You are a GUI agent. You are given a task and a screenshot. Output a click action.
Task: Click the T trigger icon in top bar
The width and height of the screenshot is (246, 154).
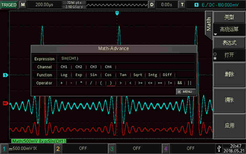coord(183,5)
